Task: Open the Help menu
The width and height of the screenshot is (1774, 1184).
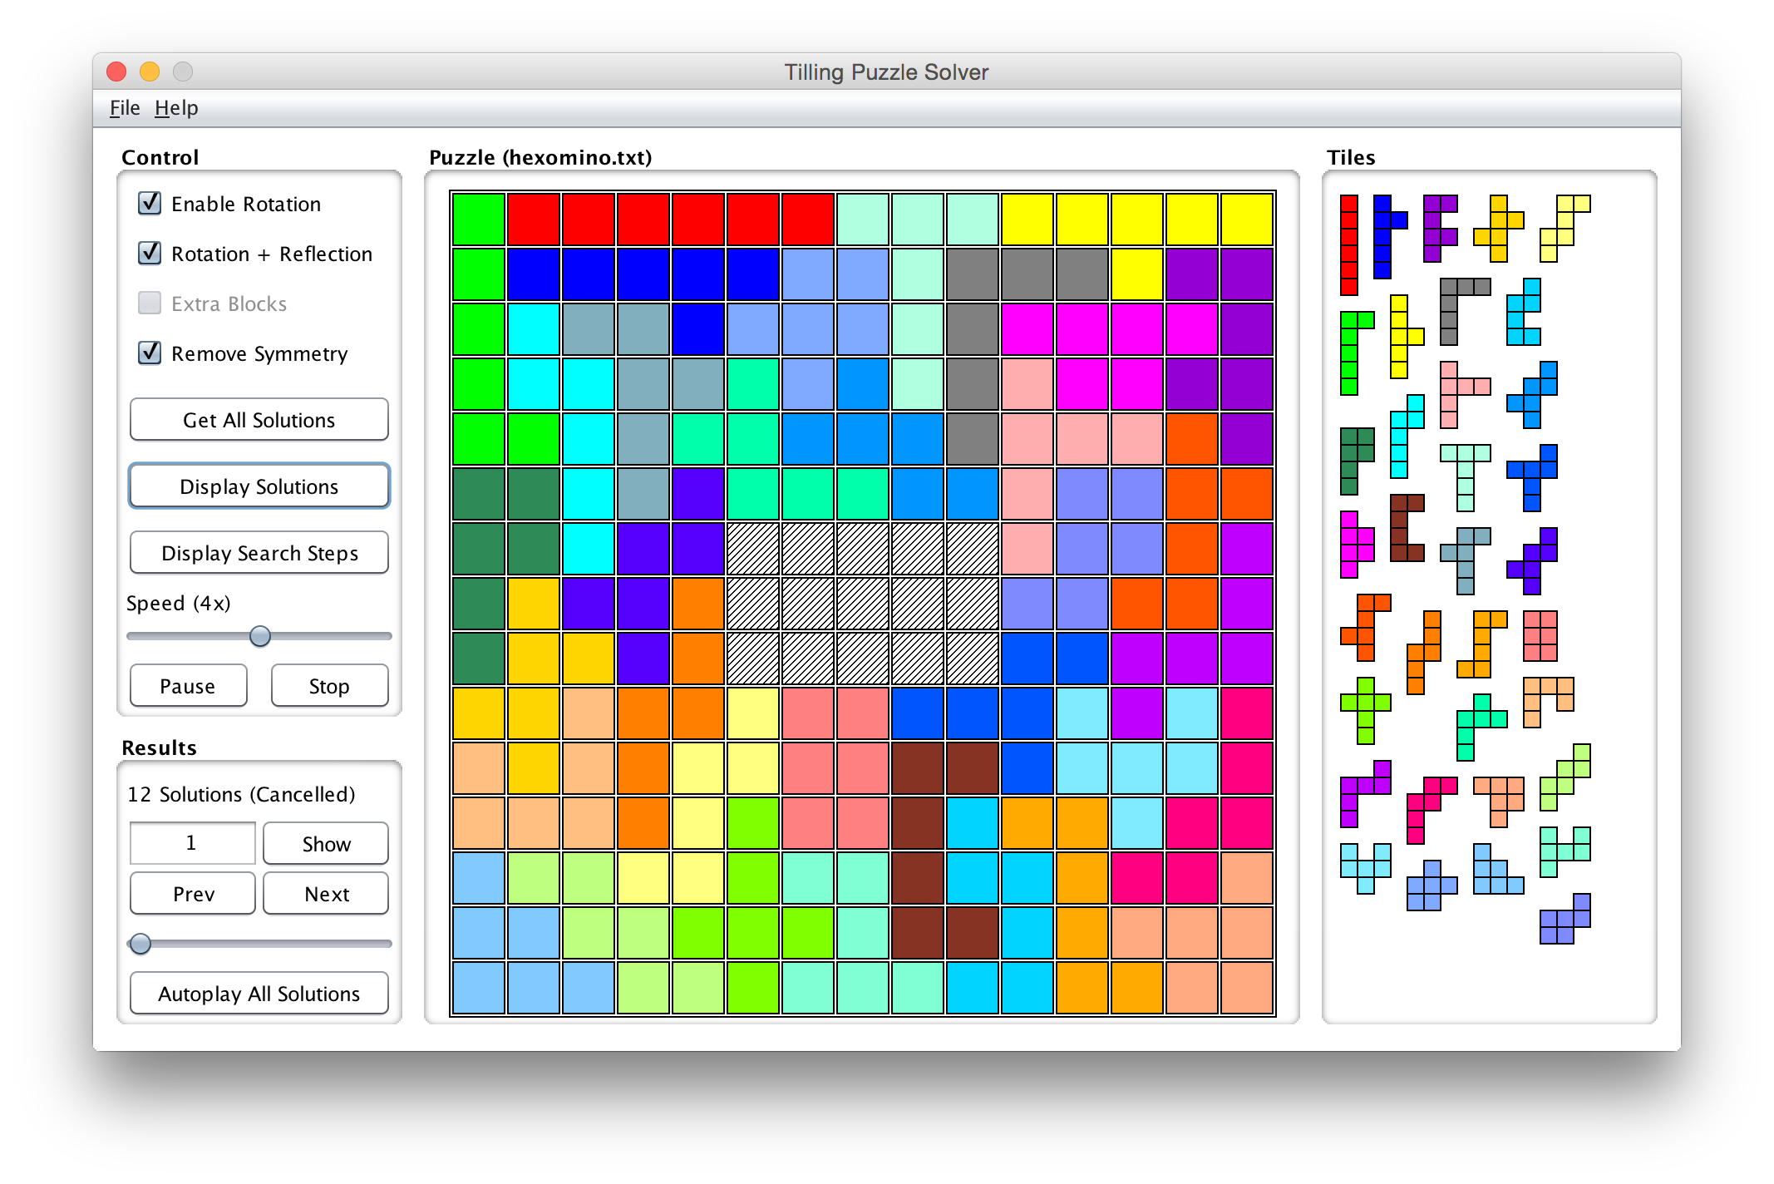Action: 176,108
